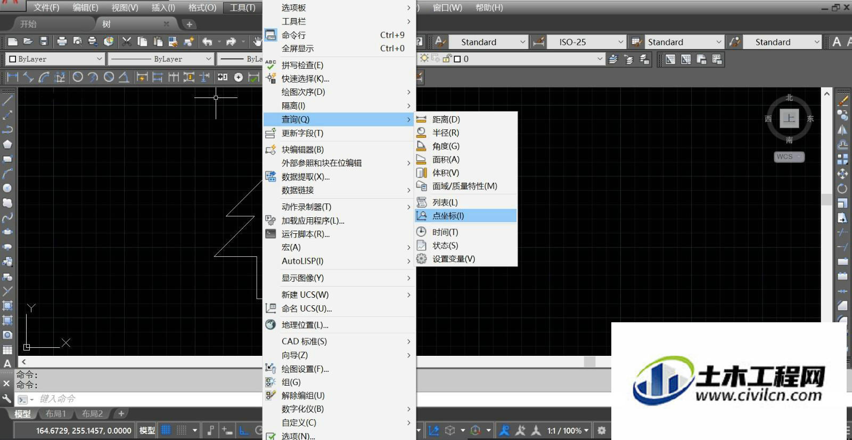This screenshot has width=852, height=440.
Task: Select the Spline draw tool
Action: pyautogui.click(x=7, y=217)
